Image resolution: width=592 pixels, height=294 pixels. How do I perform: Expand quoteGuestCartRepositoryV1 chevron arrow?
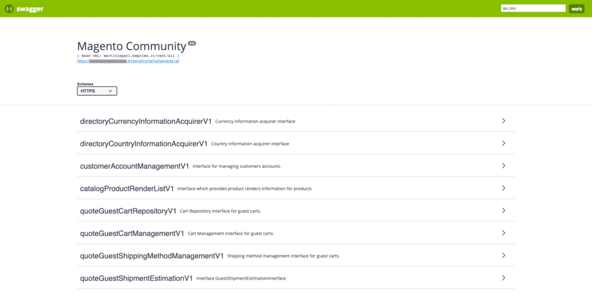504,210
